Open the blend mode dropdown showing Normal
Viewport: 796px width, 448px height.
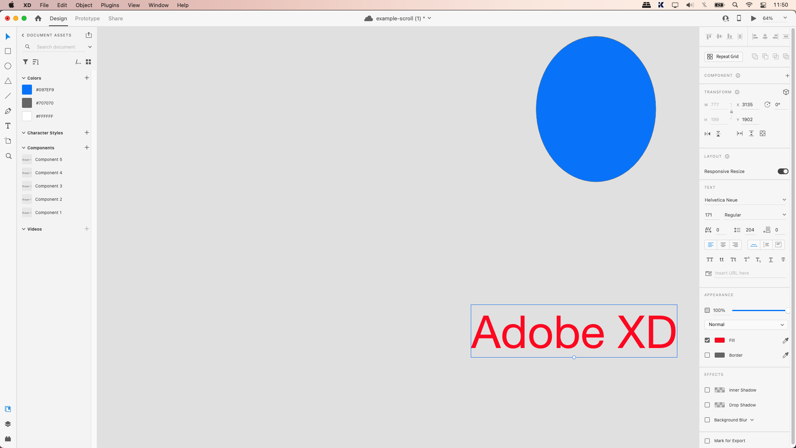[745, 324]
